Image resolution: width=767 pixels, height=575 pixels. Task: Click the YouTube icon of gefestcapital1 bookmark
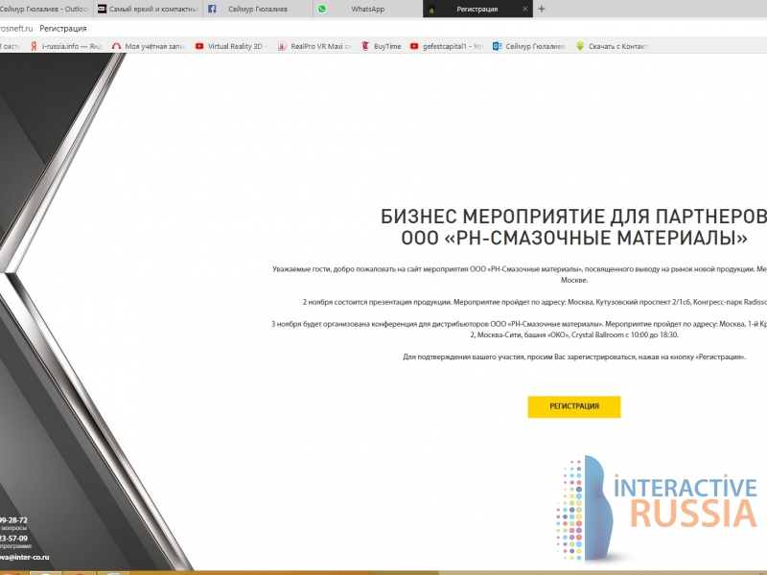(x=414, y=46)
